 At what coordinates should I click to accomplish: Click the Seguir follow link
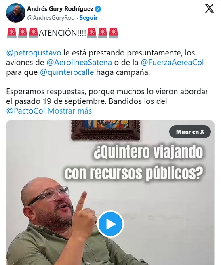point(88,18)
